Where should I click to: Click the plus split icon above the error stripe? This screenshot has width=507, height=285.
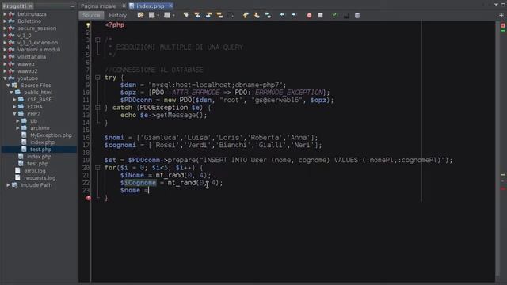[501, 15]
